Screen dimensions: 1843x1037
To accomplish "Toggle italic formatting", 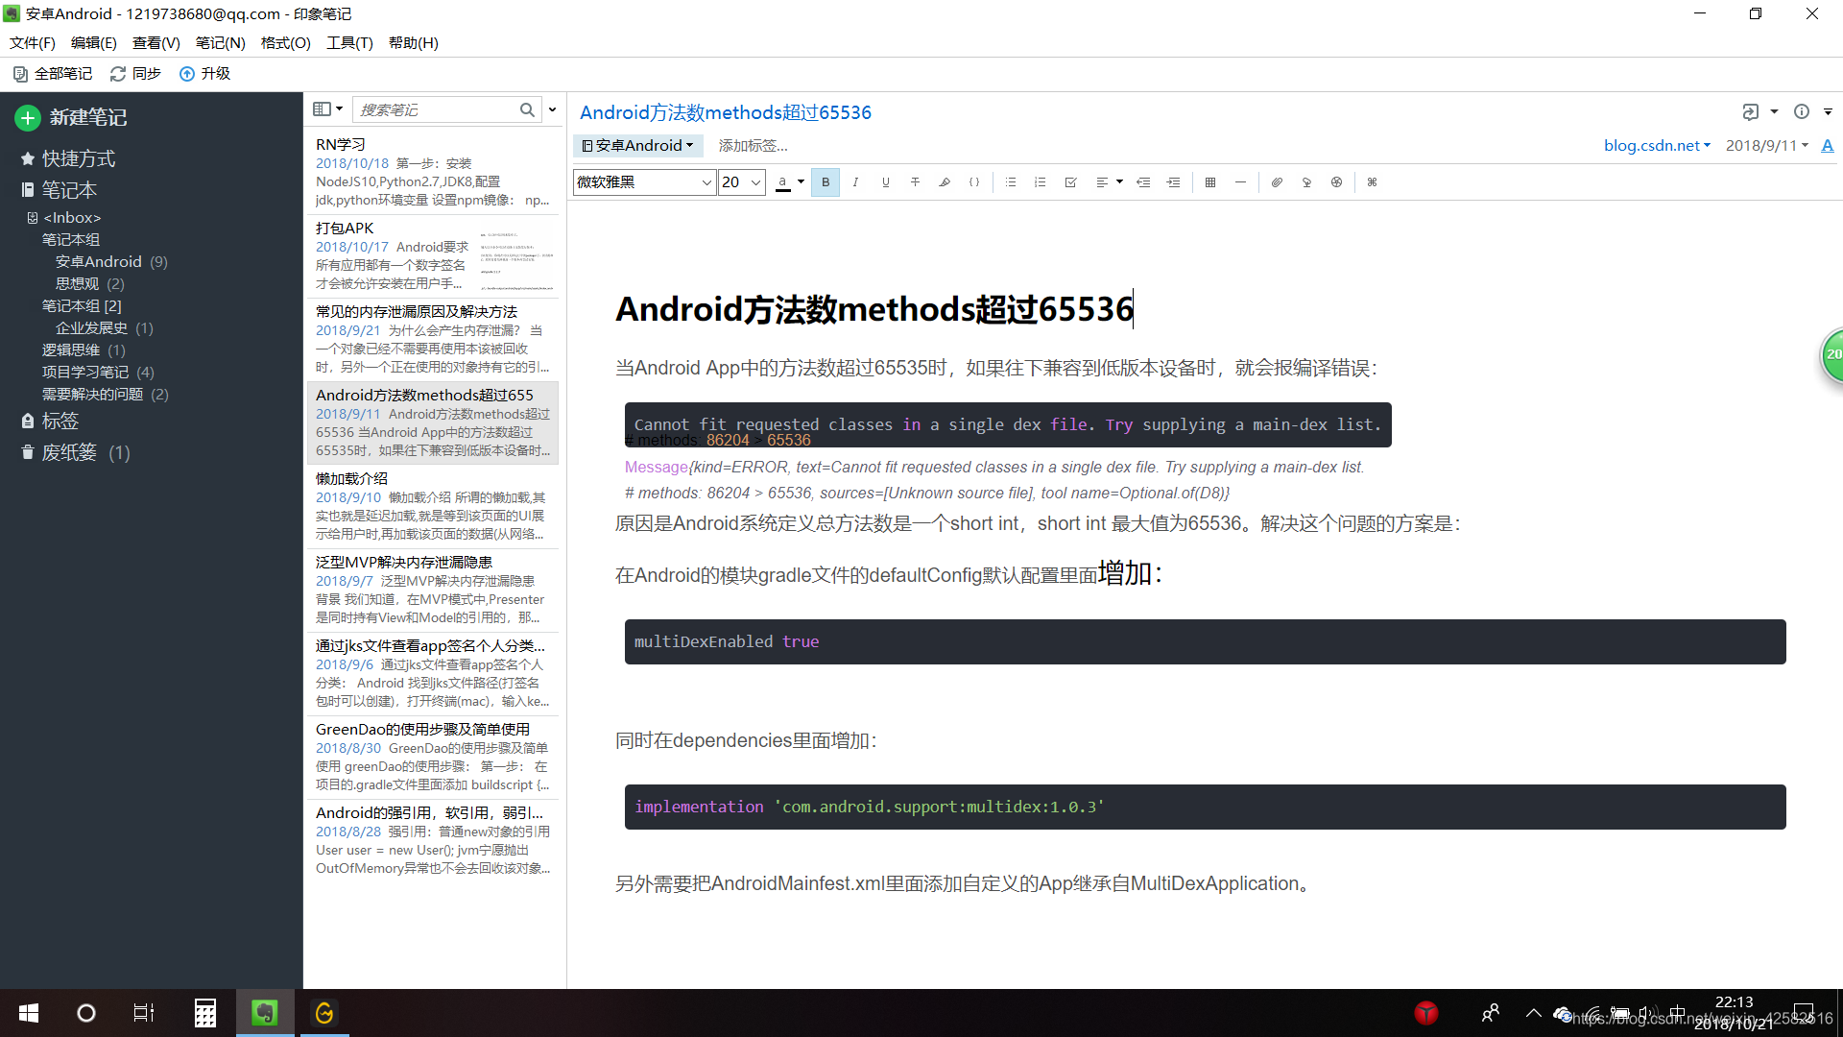I will tap(855, 182).
